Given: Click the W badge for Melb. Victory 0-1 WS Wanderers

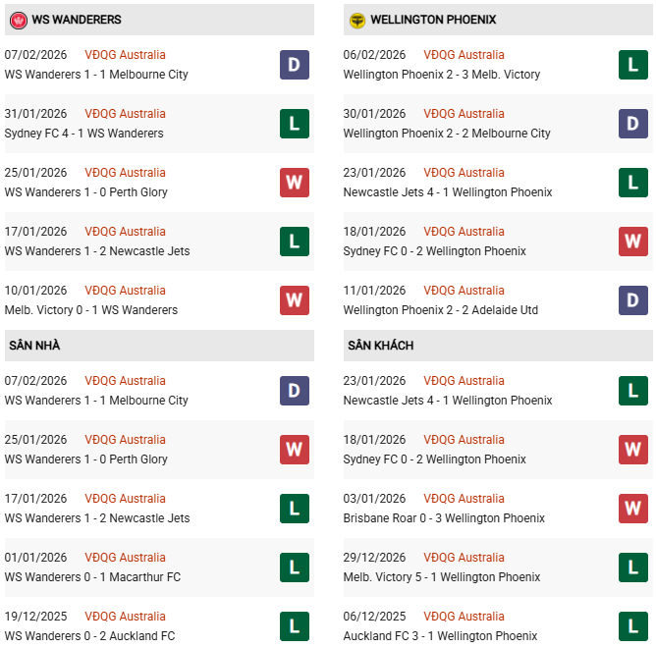Looking at the screenshot, I should pyautogui.click(x=295, y=300).
